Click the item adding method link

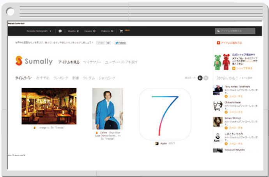tap(231, 43)
